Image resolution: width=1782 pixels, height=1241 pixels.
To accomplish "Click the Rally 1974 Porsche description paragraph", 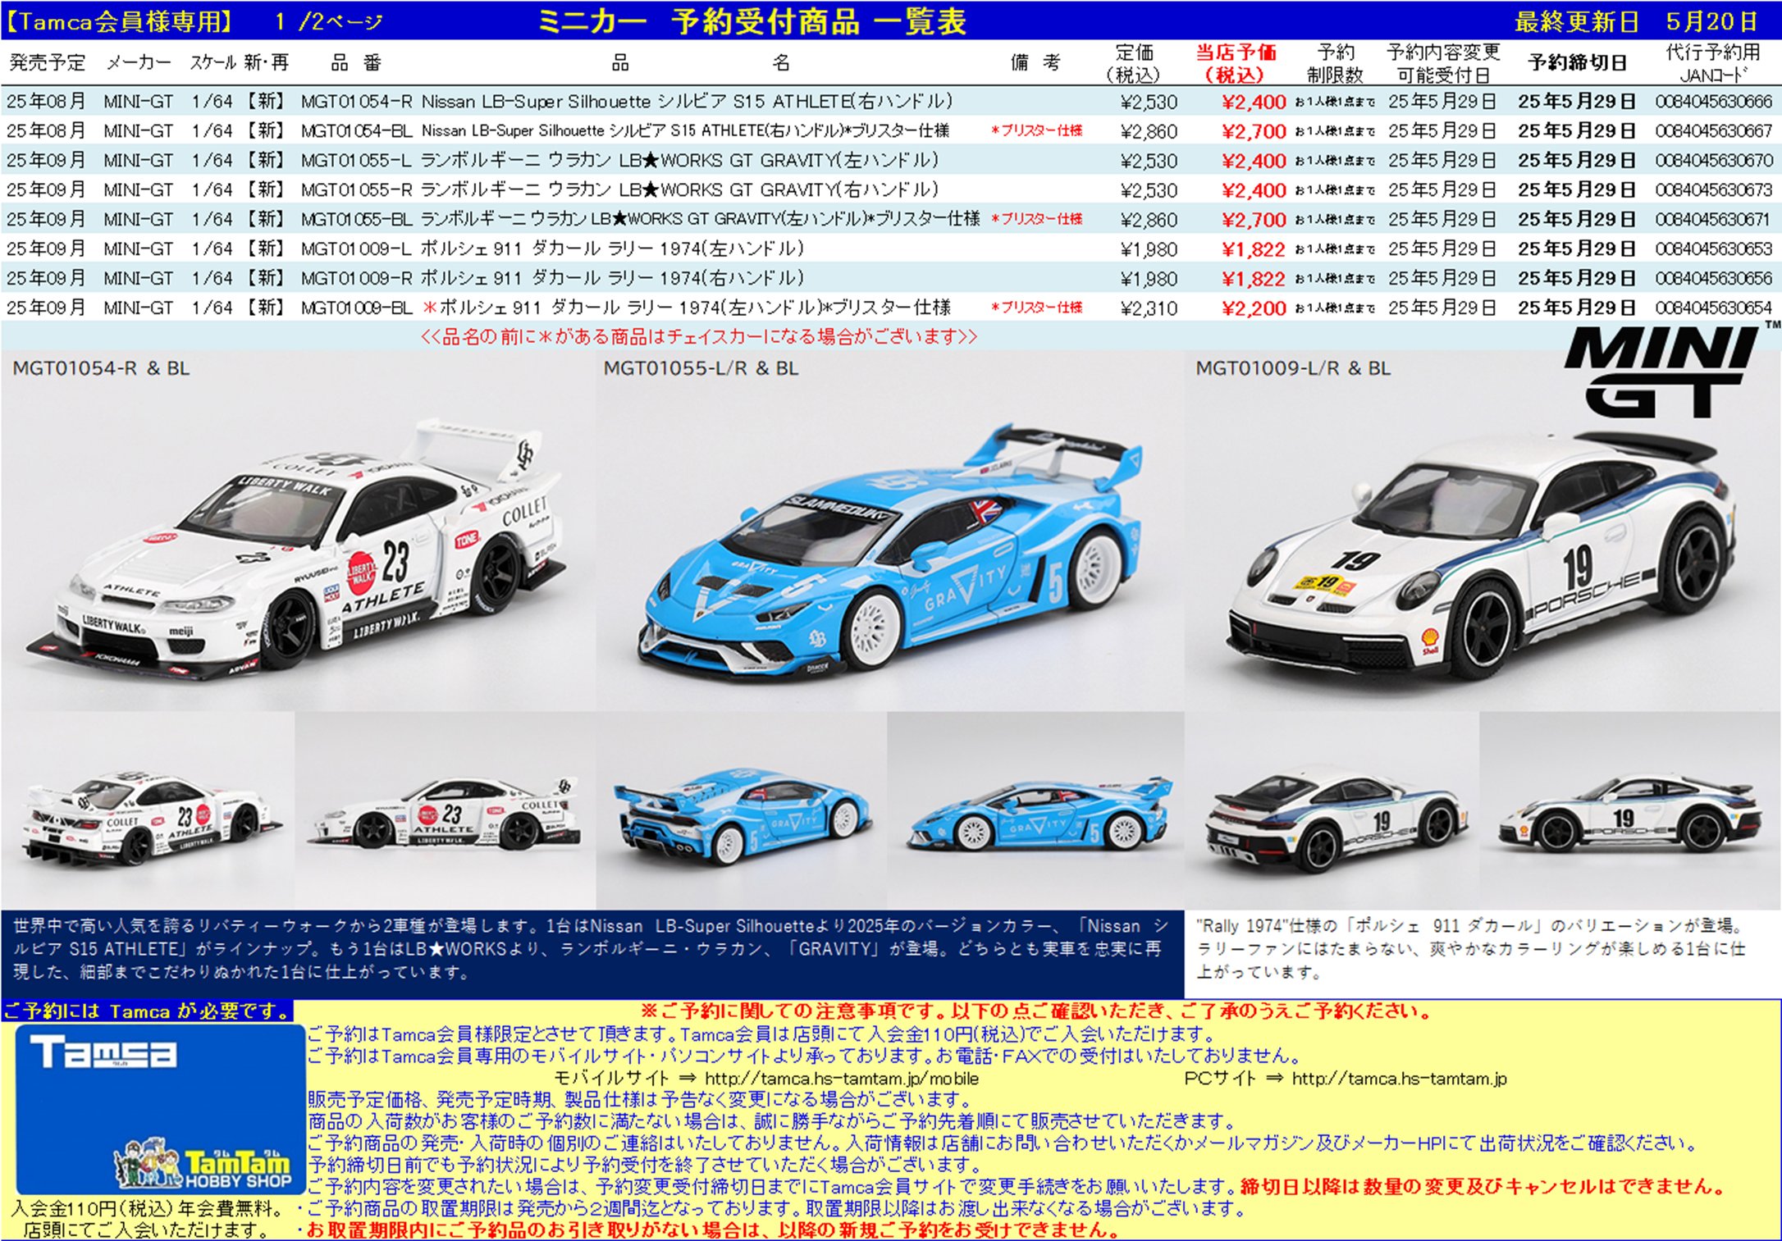I will tap(1471, 949).
